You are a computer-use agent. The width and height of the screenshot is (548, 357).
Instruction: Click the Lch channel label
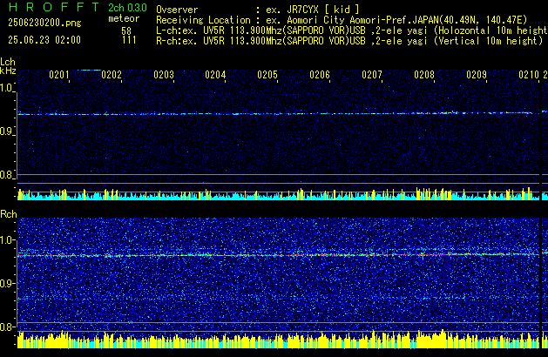click(8, 62)
